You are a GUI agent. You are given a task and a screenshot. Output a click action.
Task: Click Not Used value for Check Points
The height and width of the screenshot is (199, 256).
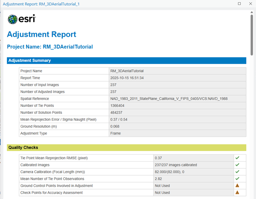(162, 193)
